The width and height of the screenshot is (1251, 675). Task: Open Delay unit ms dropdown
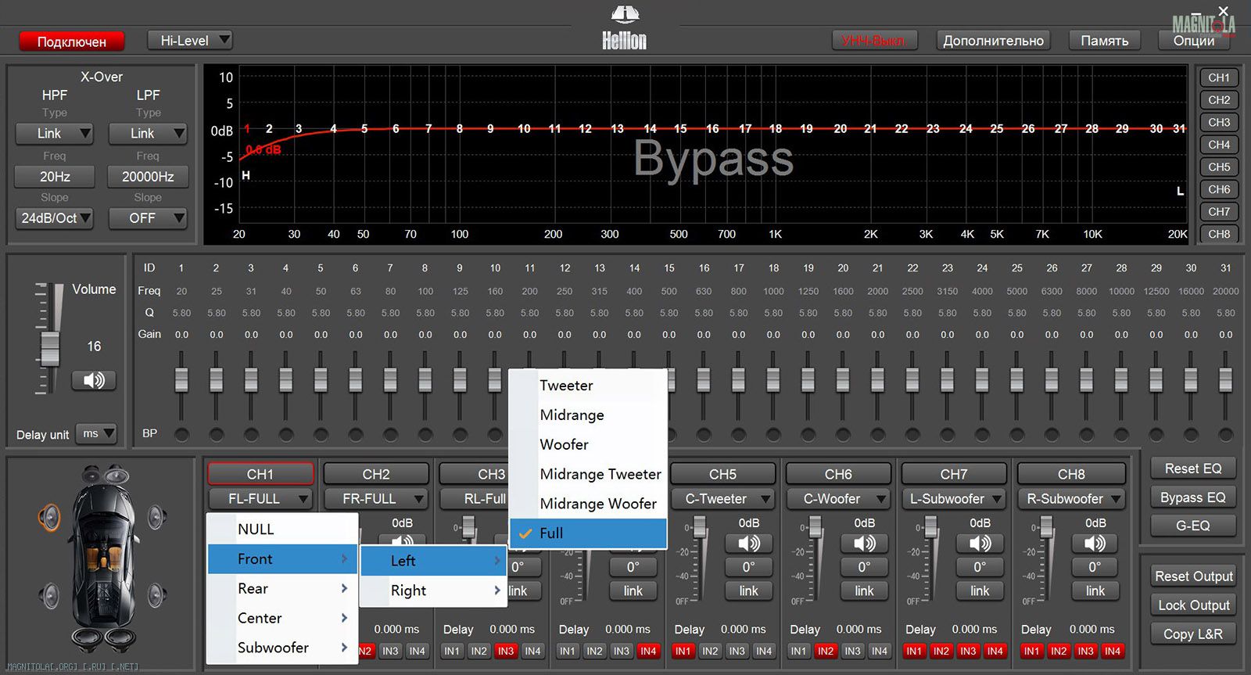click(96, 433)
